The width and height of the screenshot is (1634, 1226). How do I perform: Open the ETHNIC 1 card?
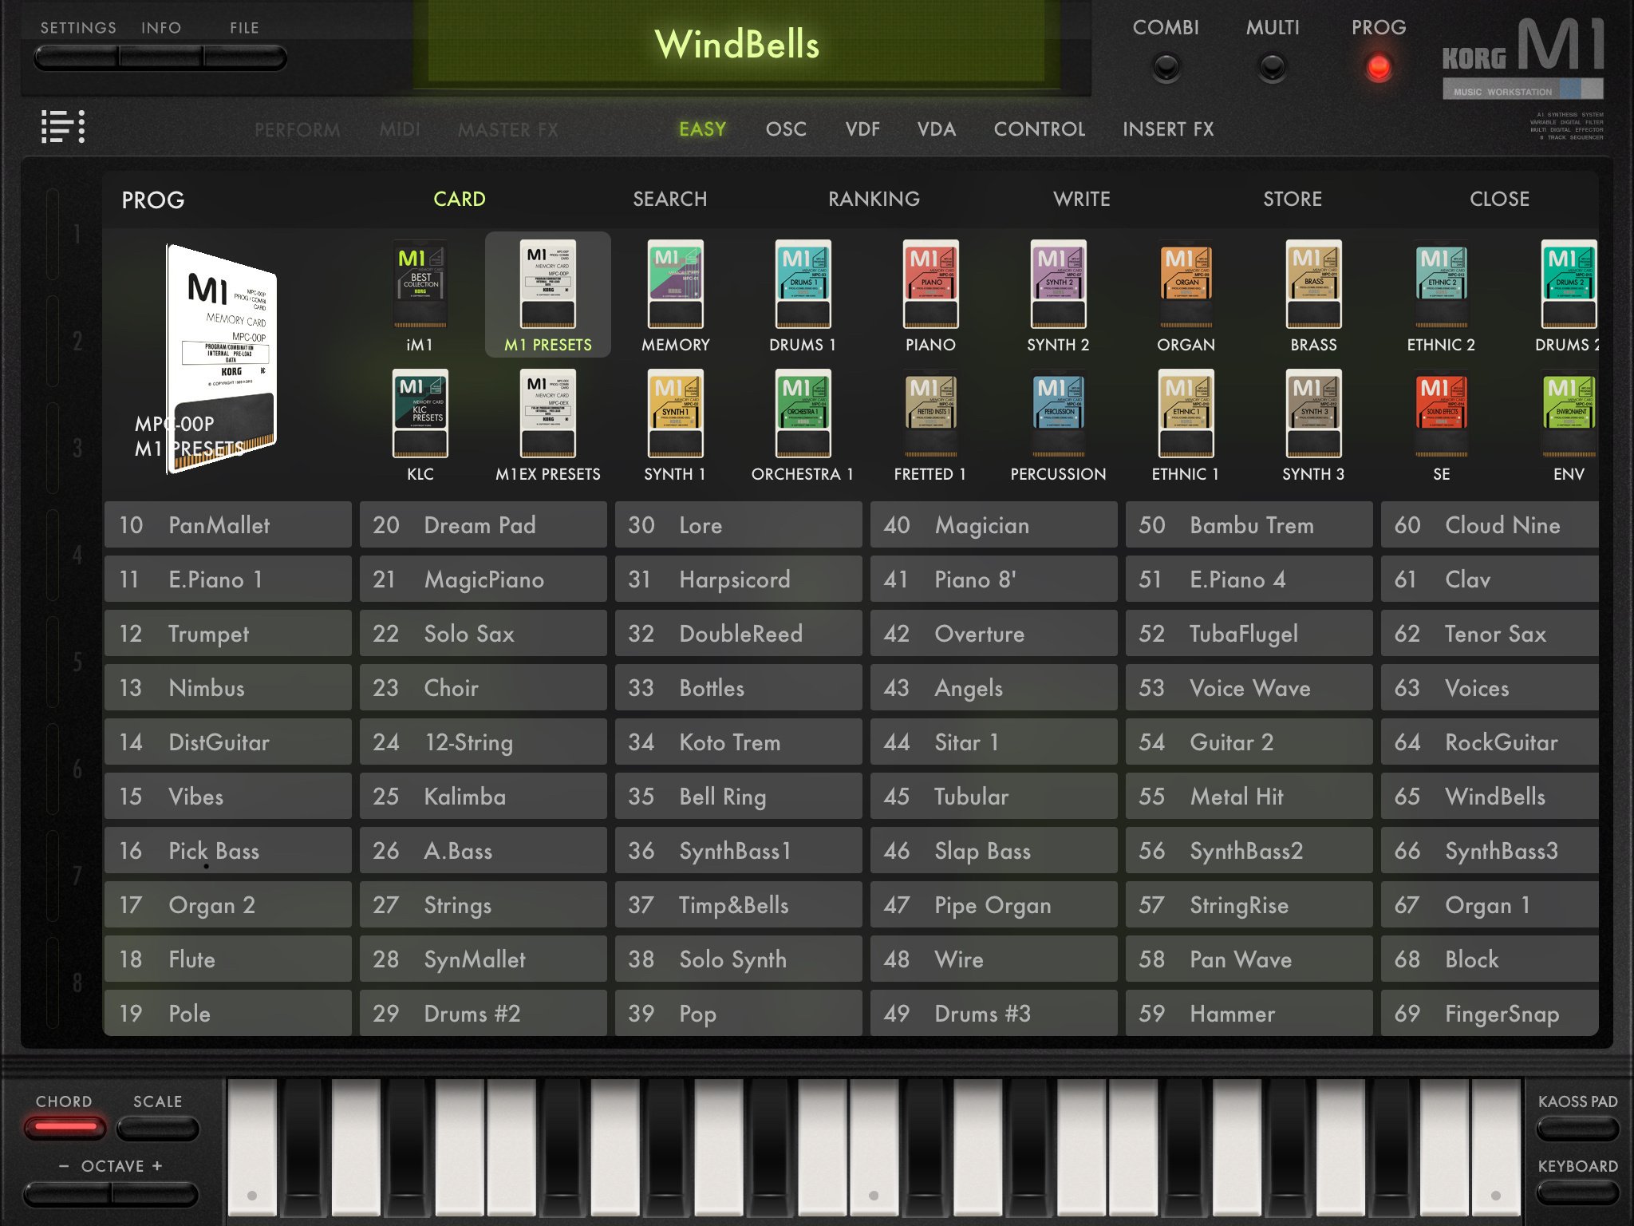pos(1186,425)
